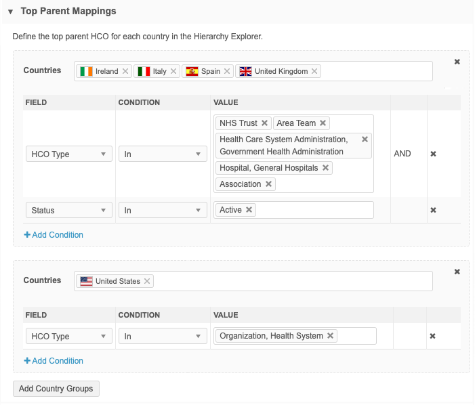Remove Italy country tag

pos(173,71)
